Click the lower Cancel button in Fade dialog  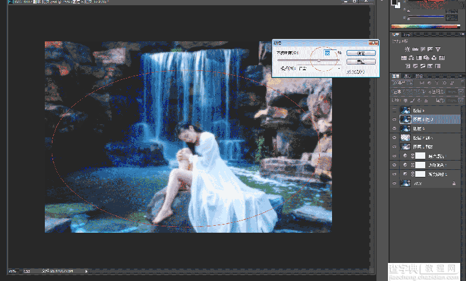pos(361,62)
